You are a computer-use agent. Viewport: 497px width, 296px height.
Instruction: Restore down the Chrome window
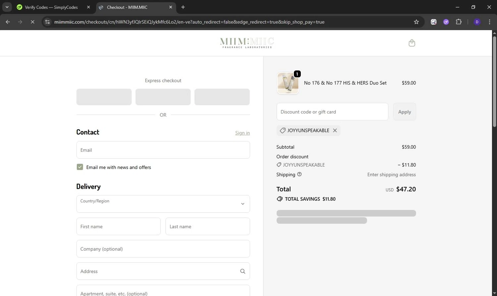tap(473, 7)
